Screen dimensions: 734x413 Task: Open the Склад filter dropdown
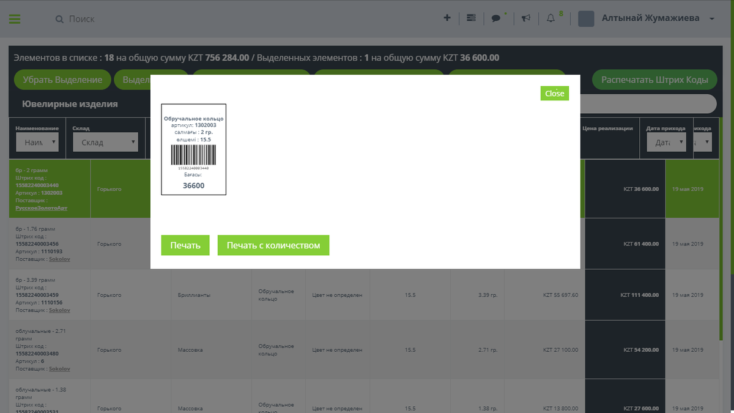105,143
